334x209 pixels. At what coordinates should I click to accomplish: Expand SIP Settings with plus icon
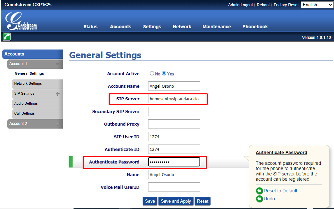coord(58,94)
